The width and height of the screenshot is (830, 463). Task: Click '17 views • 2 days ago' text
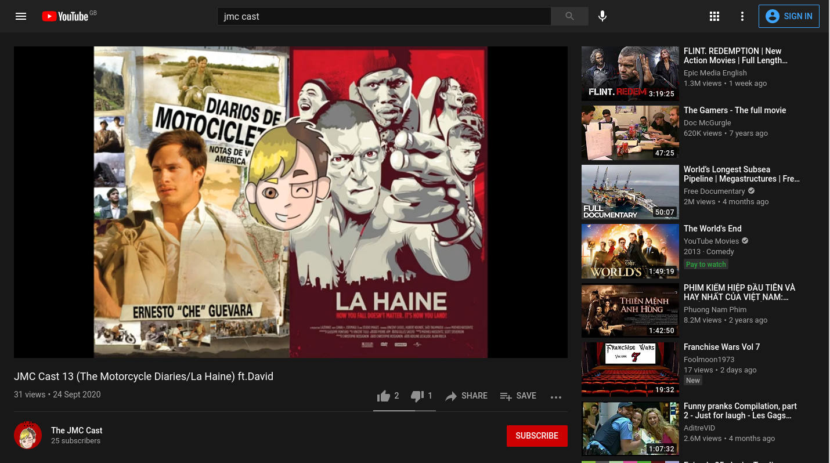point(720,370)
